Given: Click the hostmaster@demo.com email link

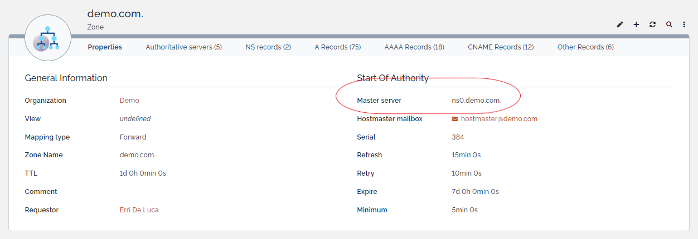Looking at the screenshot, I should [499, 119].
